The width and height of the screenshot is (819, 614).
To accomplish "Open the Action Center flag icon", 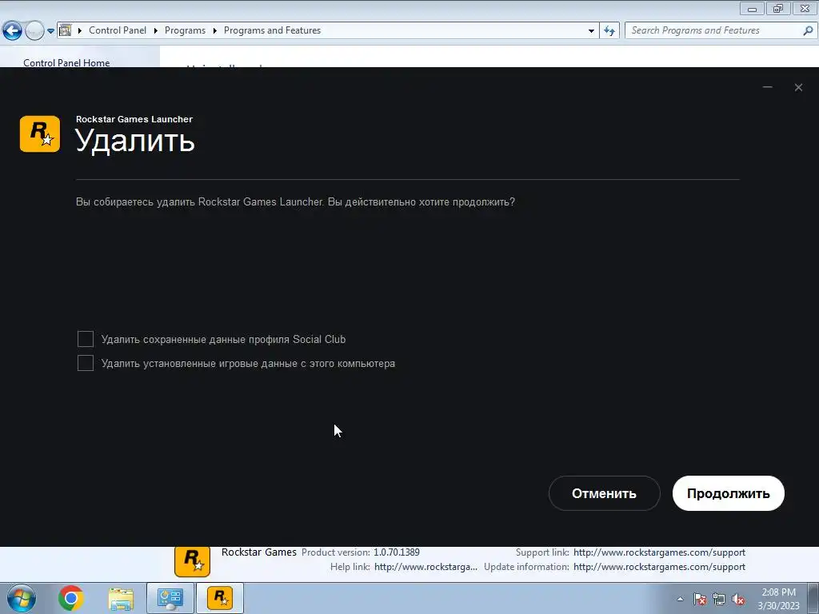I will [700, 599].
